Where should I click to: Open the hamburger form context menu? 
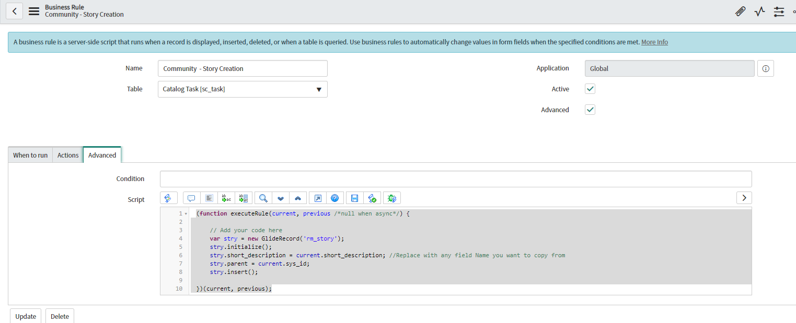pyautogui.click(x=34, y=11)
